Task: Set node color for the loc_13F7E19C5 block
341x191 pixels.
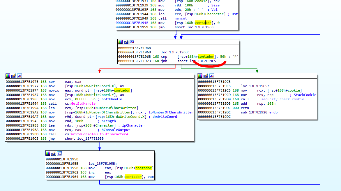Action: click(x=200, y=76)
